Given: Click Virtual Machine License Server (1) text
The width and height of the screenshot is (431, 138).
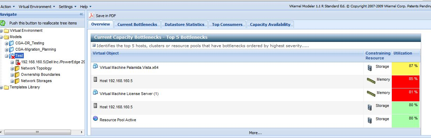Looking at the screenshot, I should click(129, 94).
